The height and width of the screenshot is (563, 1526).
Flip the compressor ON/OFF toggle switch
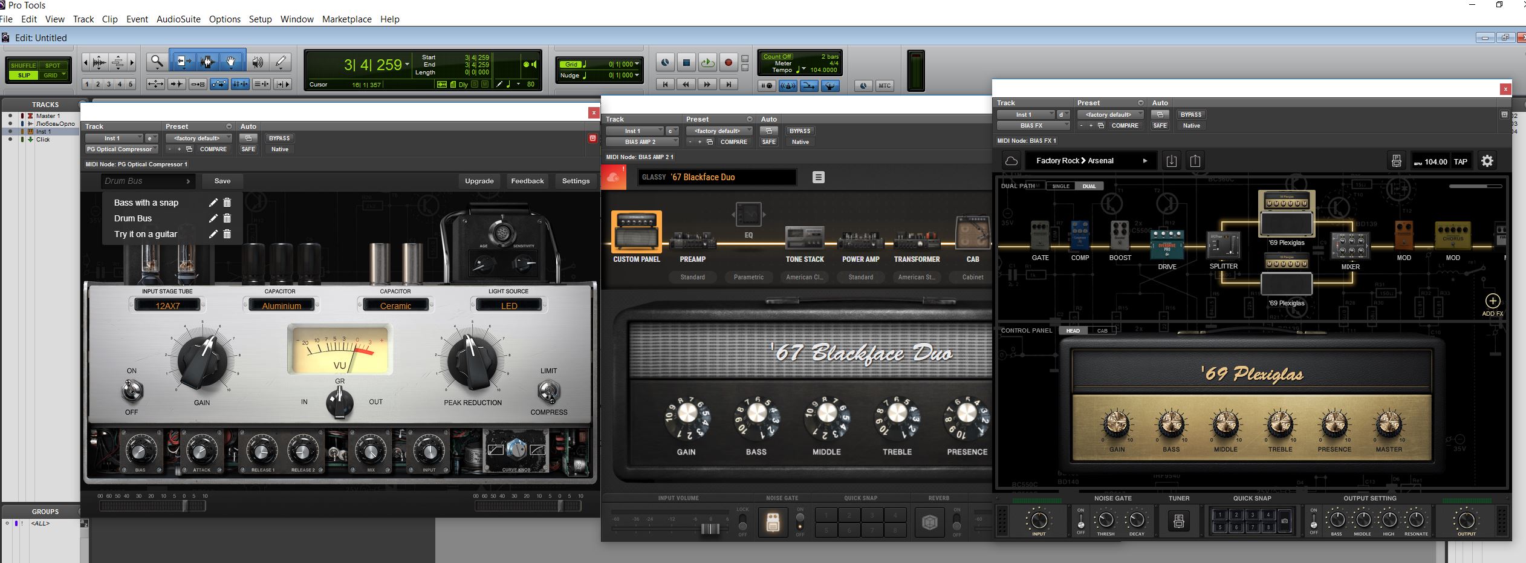click(x=132, y=391)
